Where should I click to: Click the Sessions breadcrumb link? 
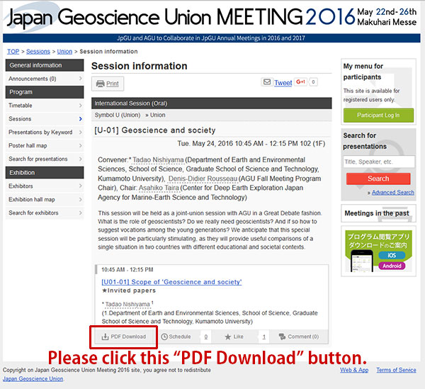(x=38, y=52)
